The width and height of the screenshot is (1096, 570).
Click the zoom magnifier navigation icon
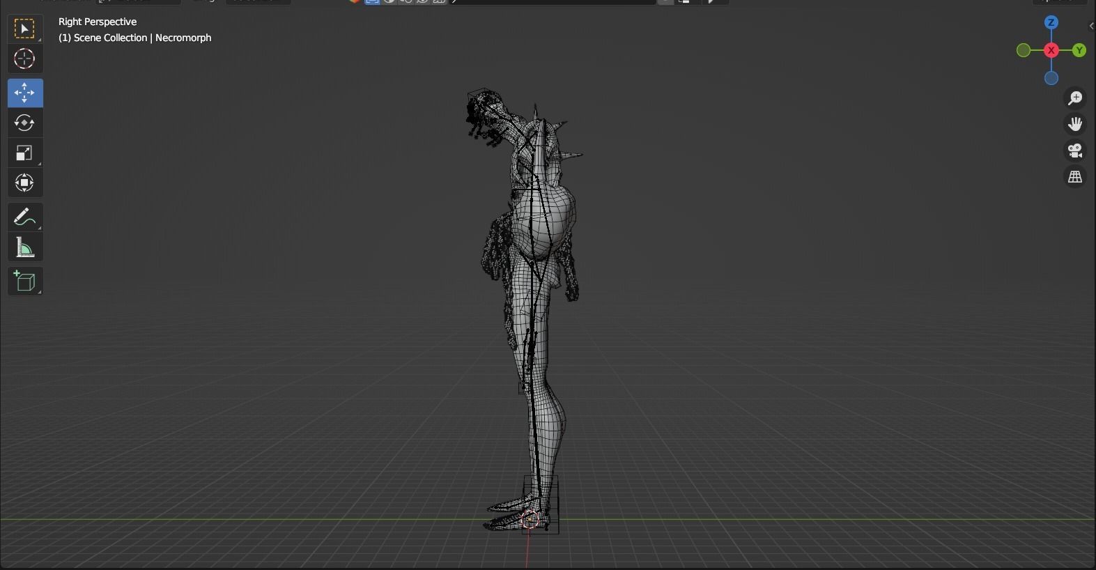click(1075, 98)
